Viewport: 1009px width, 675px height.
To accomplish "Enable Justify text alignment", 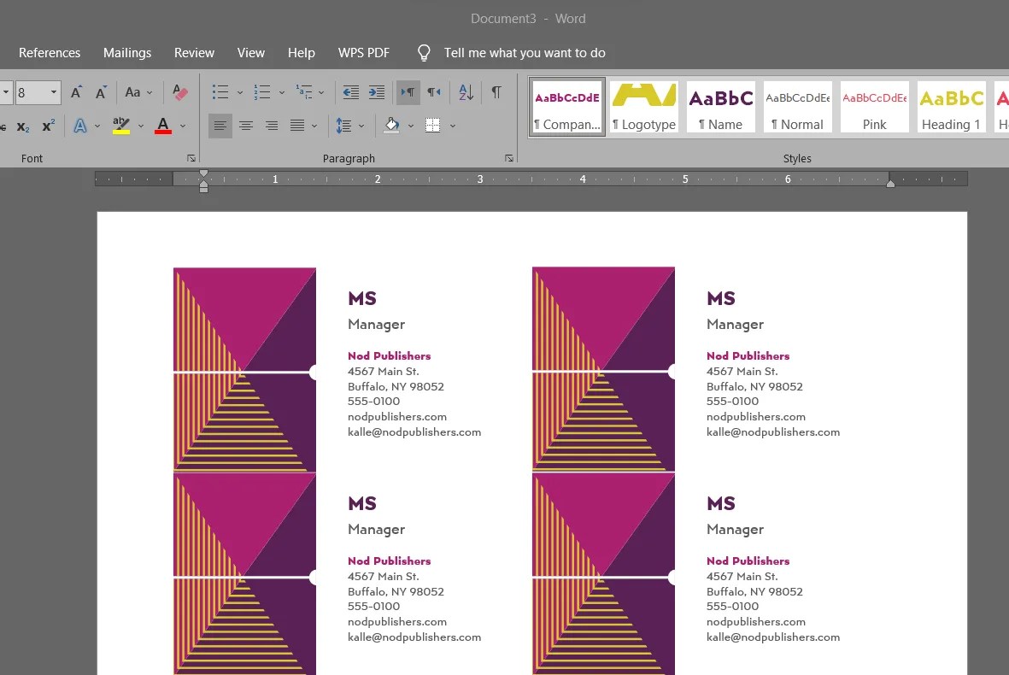I will coord(297,126).
